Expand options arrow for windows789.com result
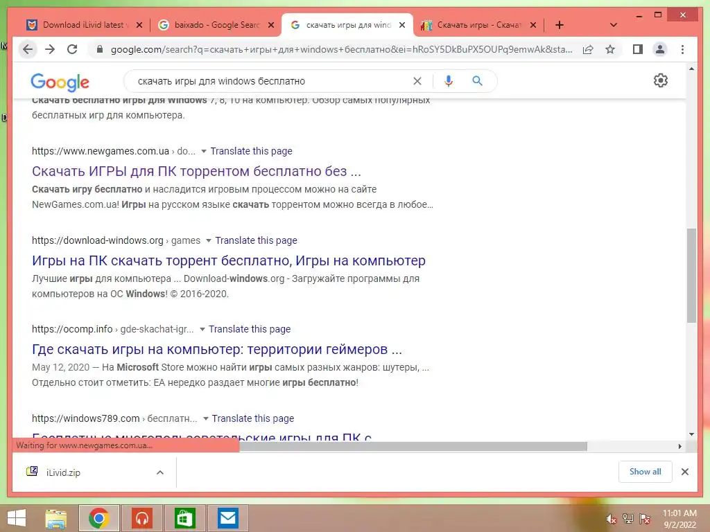This screenshot has height=532, width=710. point(205,418)
